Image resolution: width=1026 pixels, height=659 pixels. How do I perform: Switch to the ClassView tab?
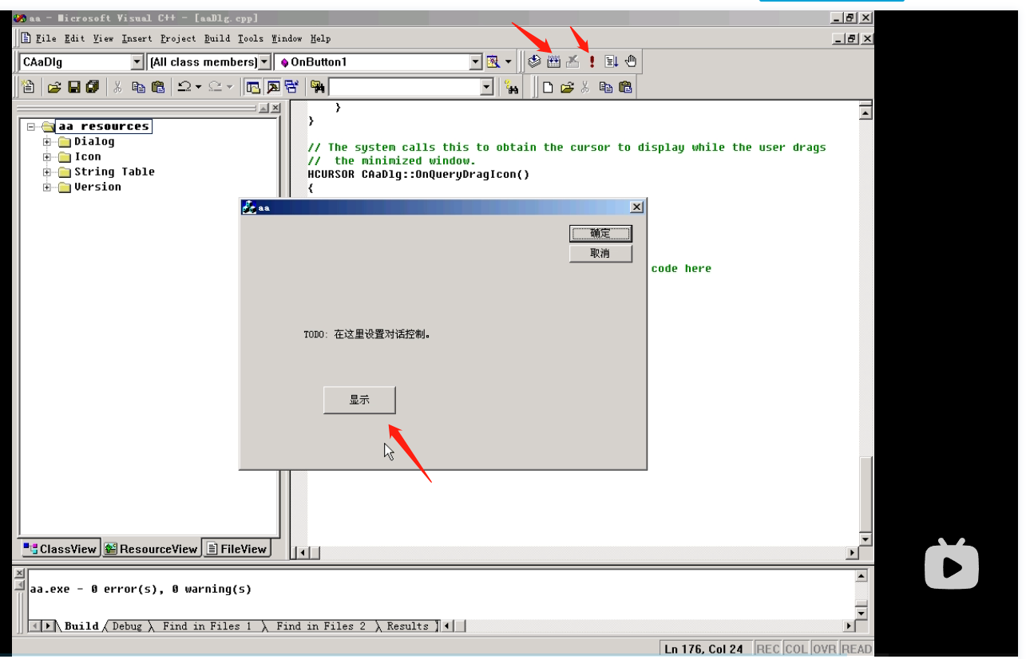[60, 549]
